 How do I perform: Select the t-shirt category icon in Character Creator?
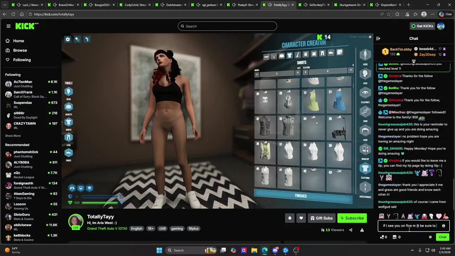click(x=289, y=55)
